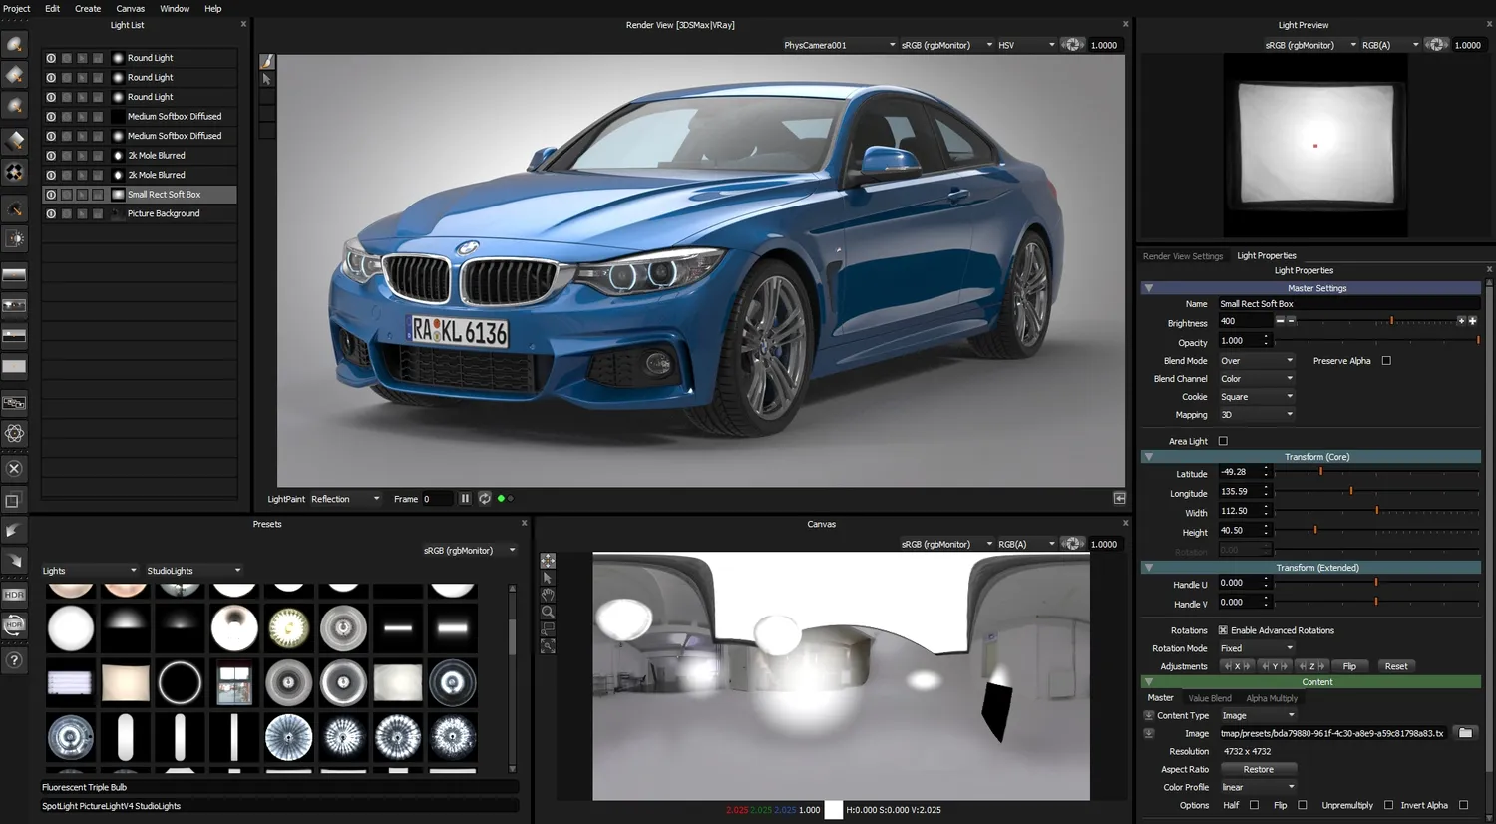Disable the Picture Background light power toggle

click(50, 212)
